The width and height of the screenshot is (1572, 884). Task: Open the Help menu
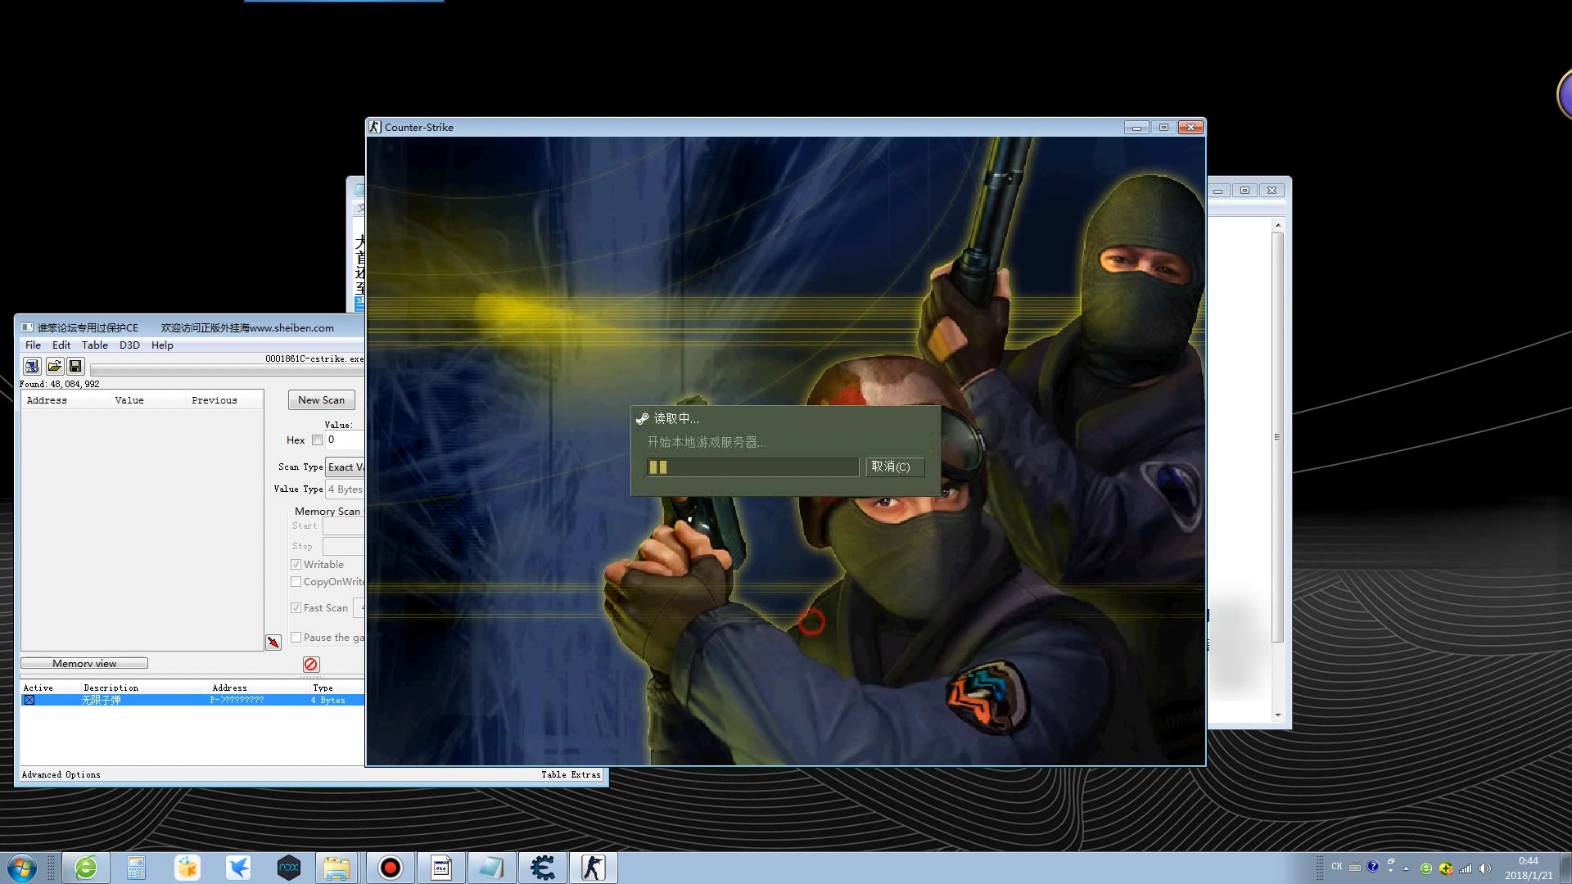click(x=162, y=345)
